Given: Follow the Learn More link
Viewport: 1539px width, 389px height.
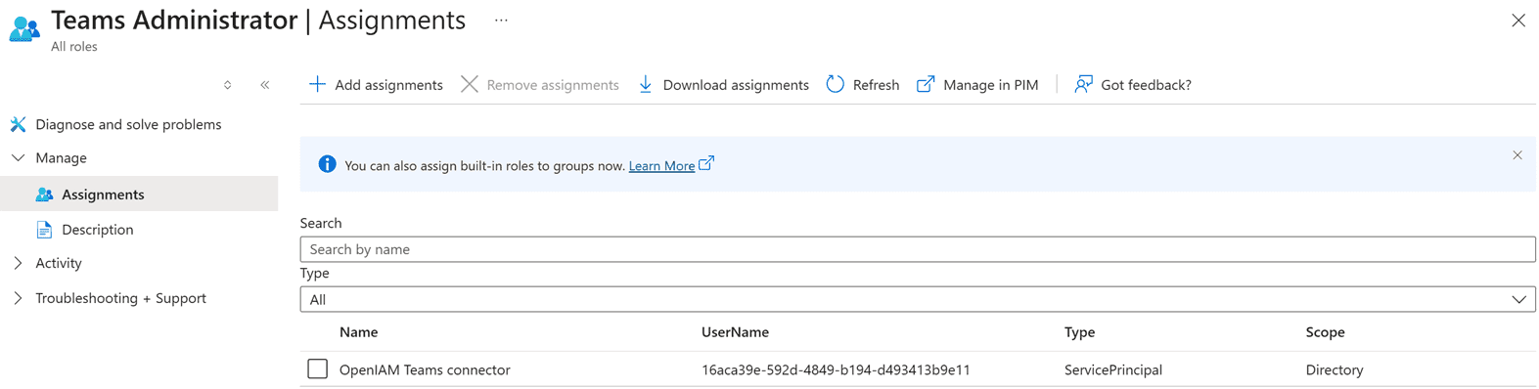Looking at the screenshot, I should pos(661,166).
